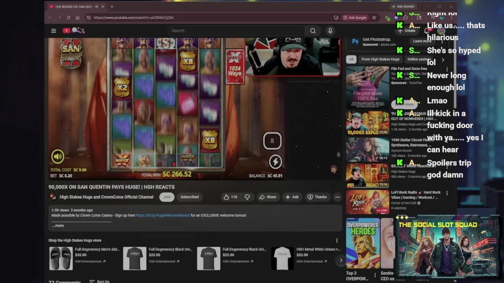Screen dimensions: 504x283
Task: Select From High Stakes Hugs chip
Action: pyautogui.click(x=380, y=59)
